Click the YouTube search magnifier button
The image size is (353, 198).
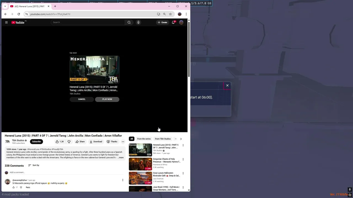tap(129, 22)
